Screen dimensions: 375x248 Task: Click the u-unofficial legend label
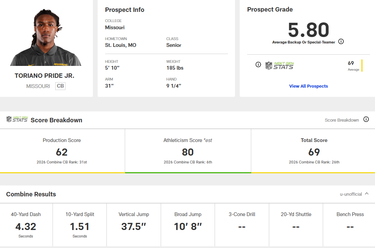(x=351, y=194)
